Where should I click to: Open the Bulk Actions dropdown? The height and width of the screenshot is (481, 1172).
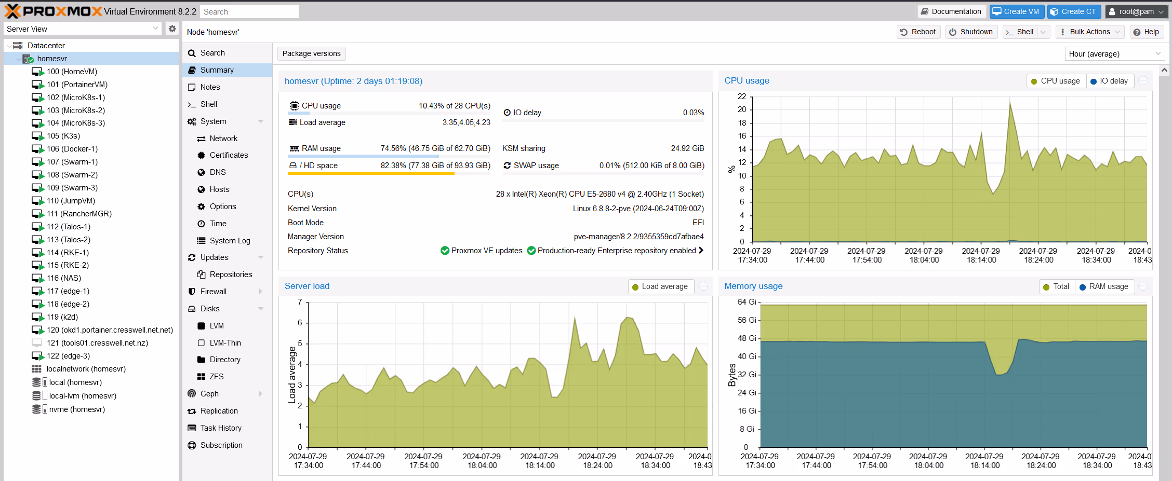pos(1090,32)
